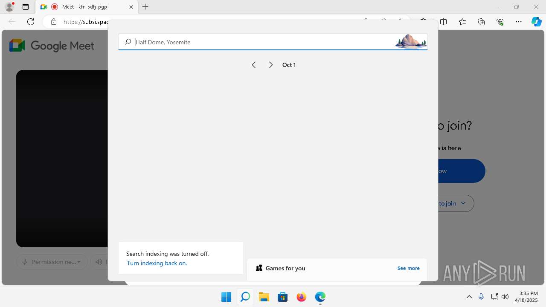Click the Oct 1 date label
Screen dimensions: 546x307
289,65
